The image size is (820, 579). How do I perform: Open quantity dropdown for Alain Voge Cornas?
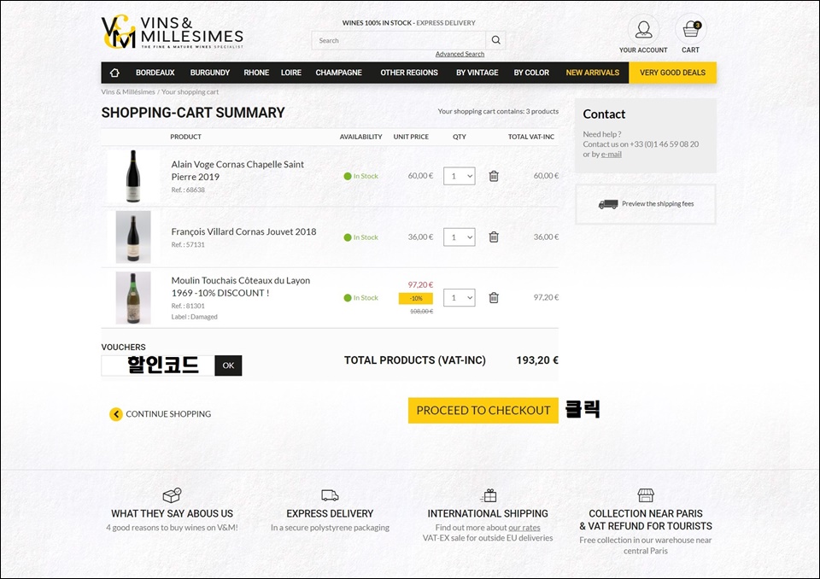pos(460,176)
